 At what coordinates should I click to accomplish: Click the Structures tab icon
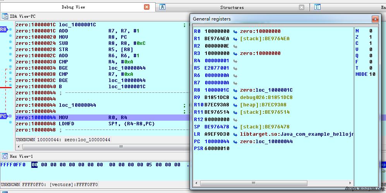pos(163,7)
